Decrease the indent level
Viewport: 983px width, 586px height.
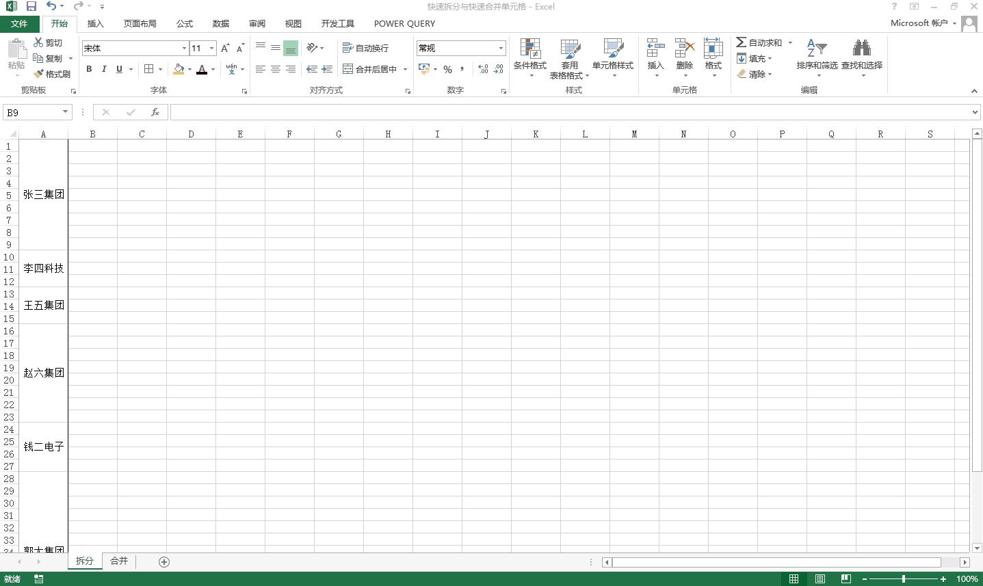(312, 69)
